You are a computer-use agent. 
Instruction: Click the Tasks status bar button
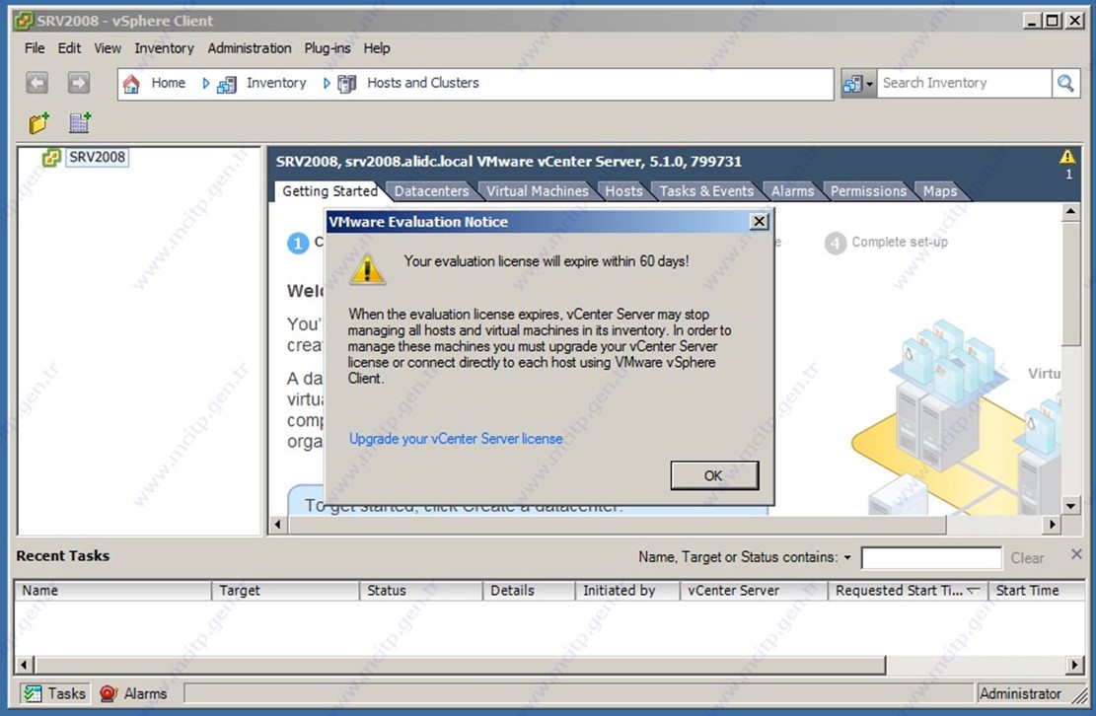click(54, 693)
